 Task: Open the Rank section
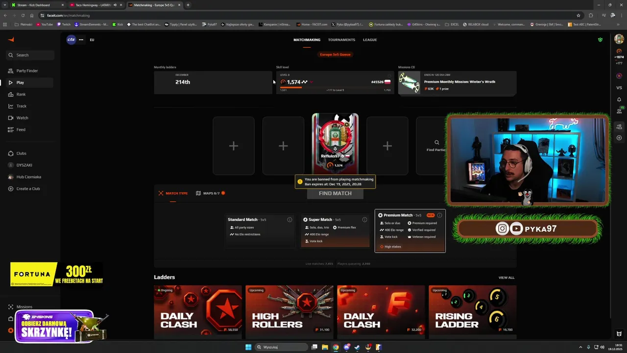tap(29, 94)
